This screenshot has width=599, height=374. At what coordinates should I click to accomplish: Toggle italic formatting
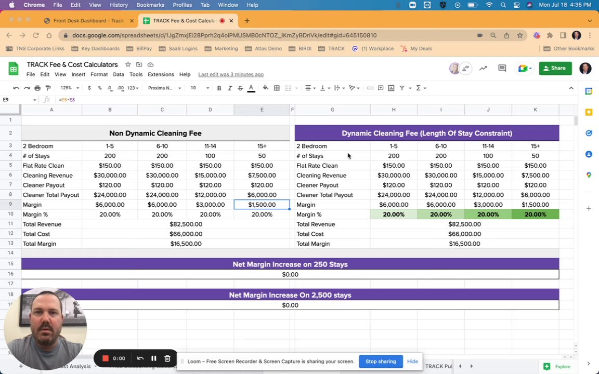coord(230,88)
